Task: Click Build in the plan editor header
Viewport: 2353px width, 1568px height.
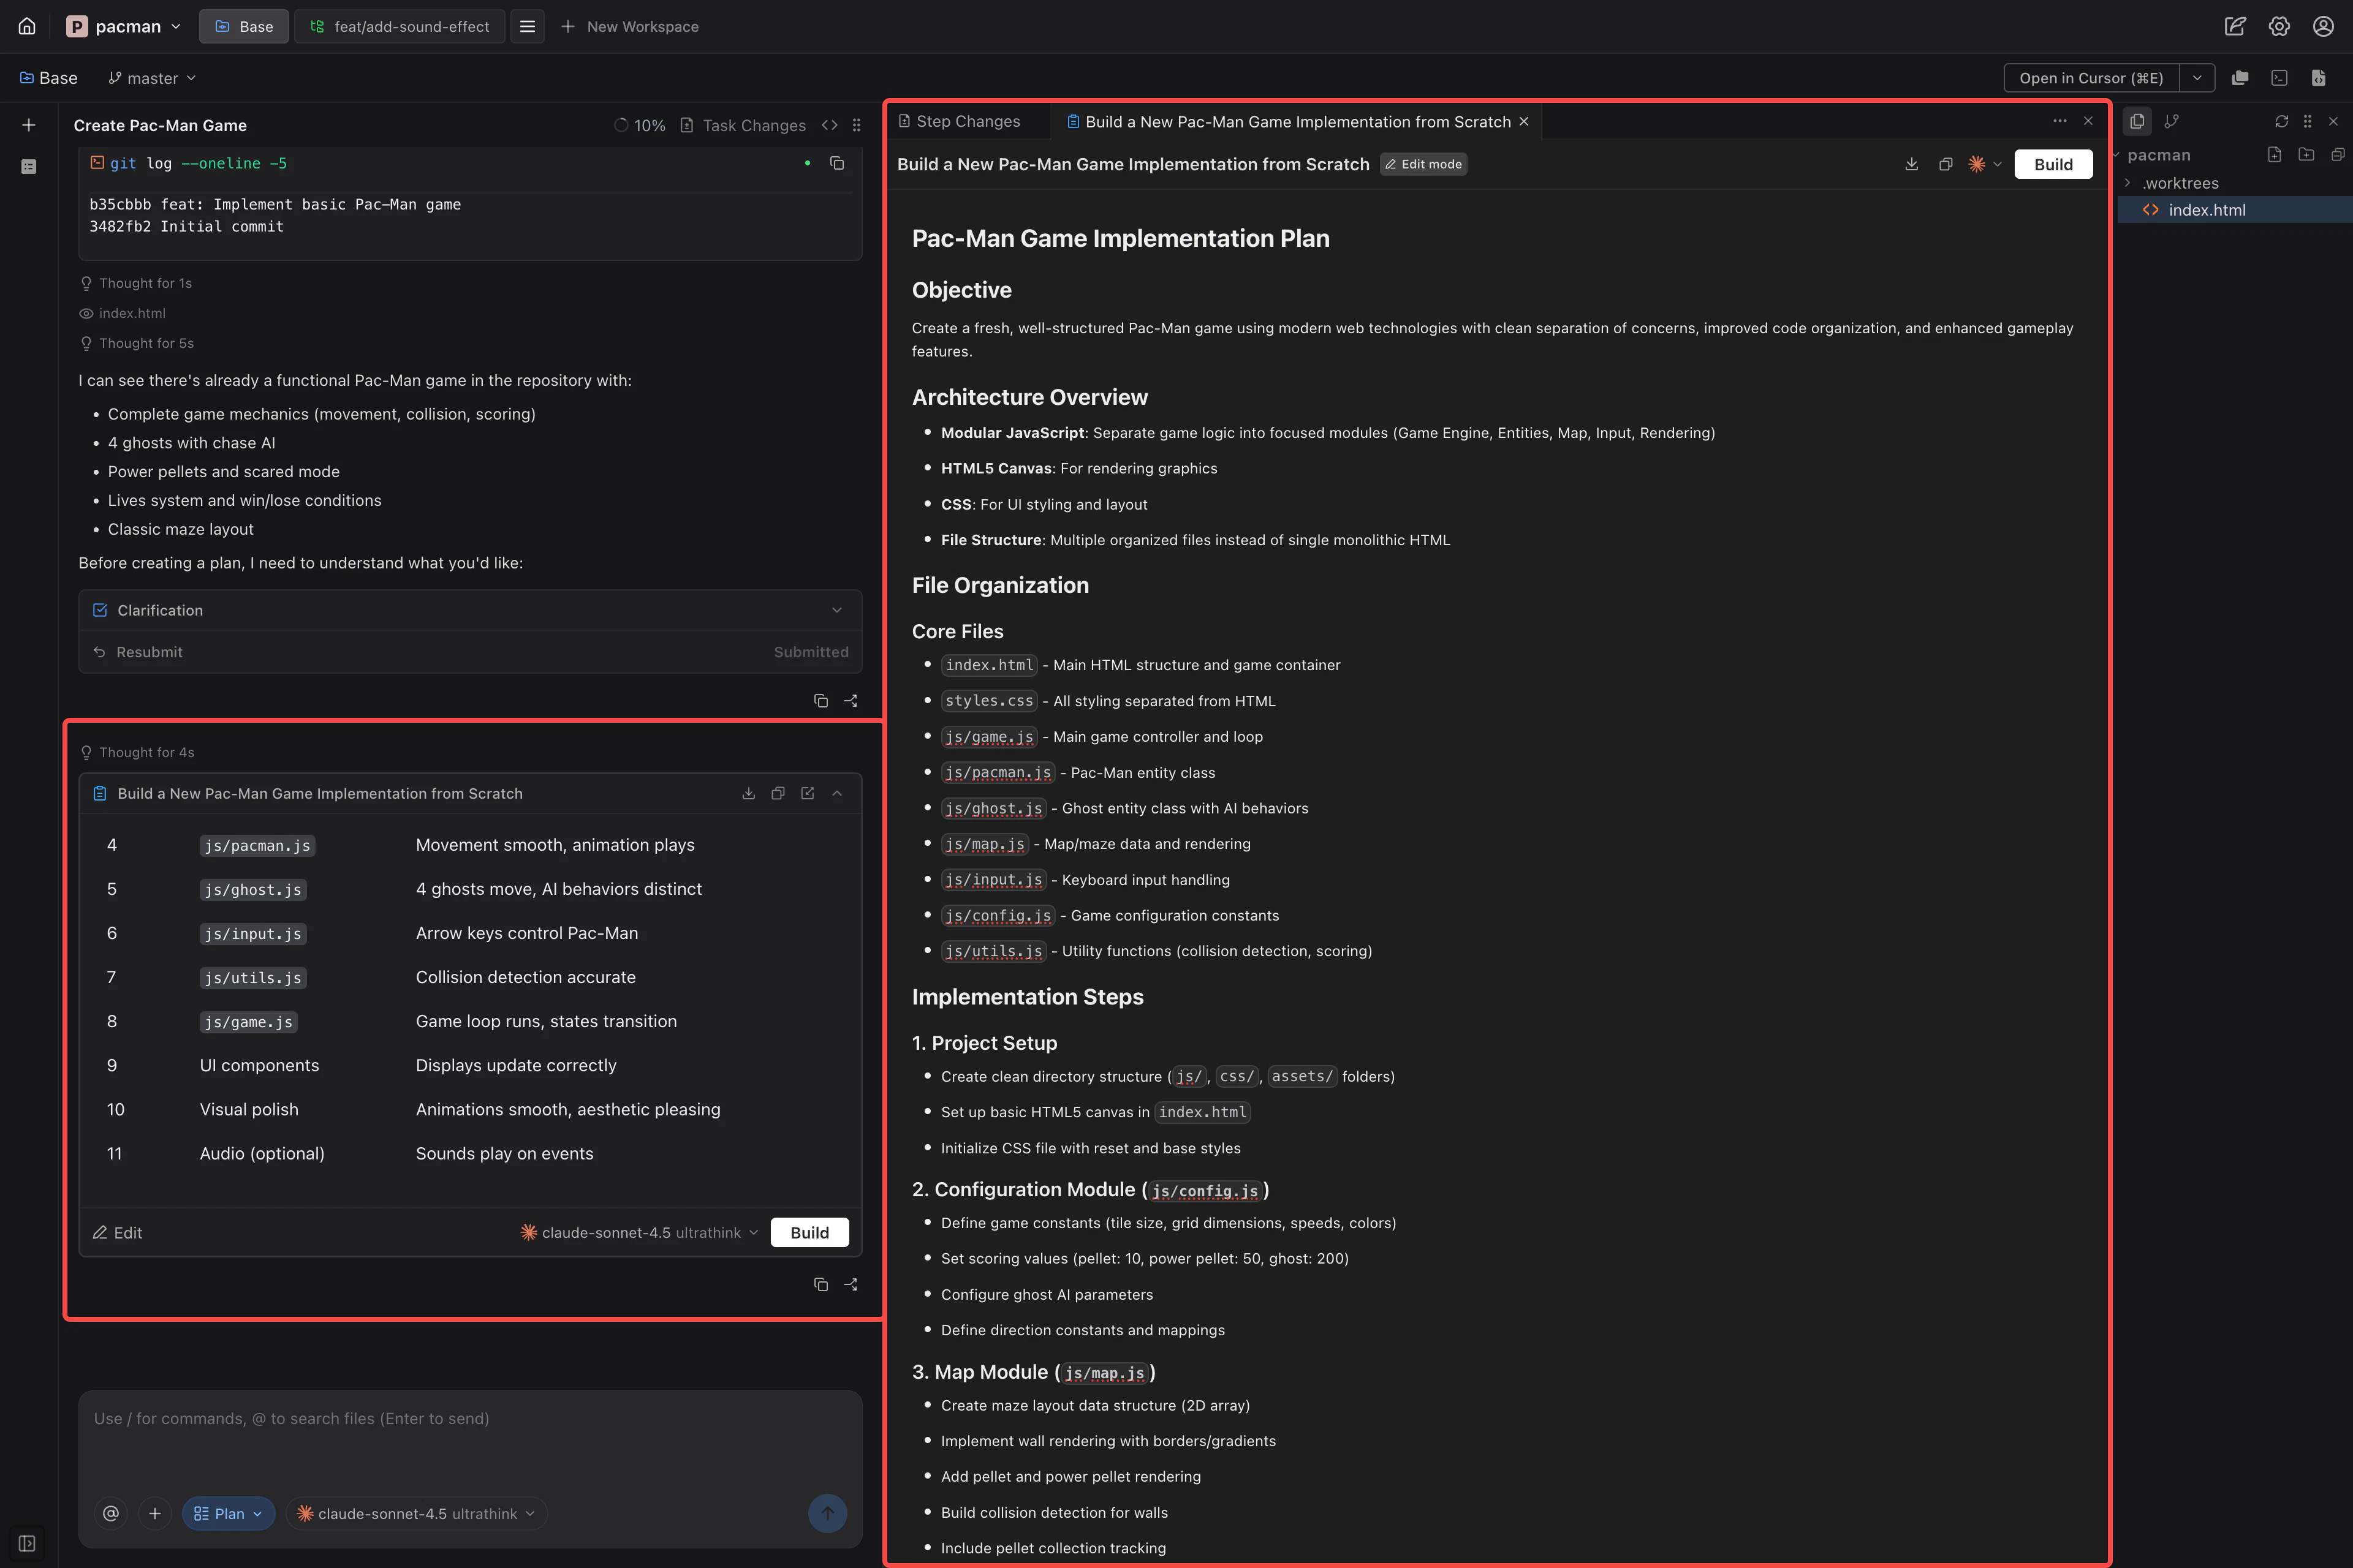Action: (2053, 164)
